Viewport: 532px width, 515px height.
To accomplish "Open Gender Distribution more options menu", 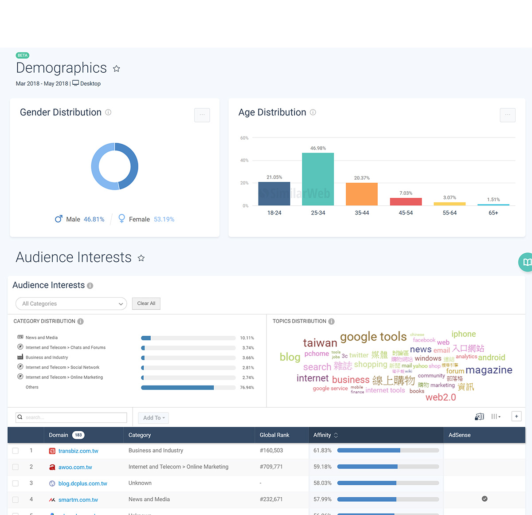I will [x=202, y=115].
